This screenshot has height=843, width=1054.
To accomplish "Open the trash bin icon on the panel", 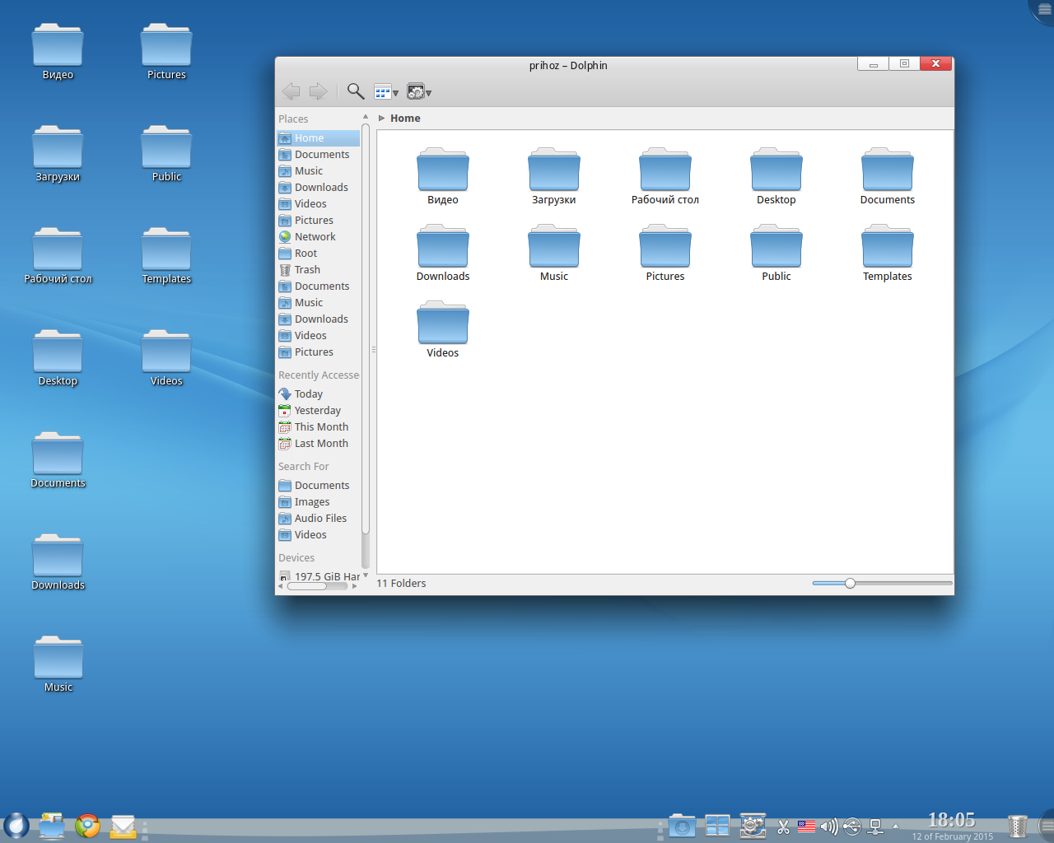I will [1018, 826].
